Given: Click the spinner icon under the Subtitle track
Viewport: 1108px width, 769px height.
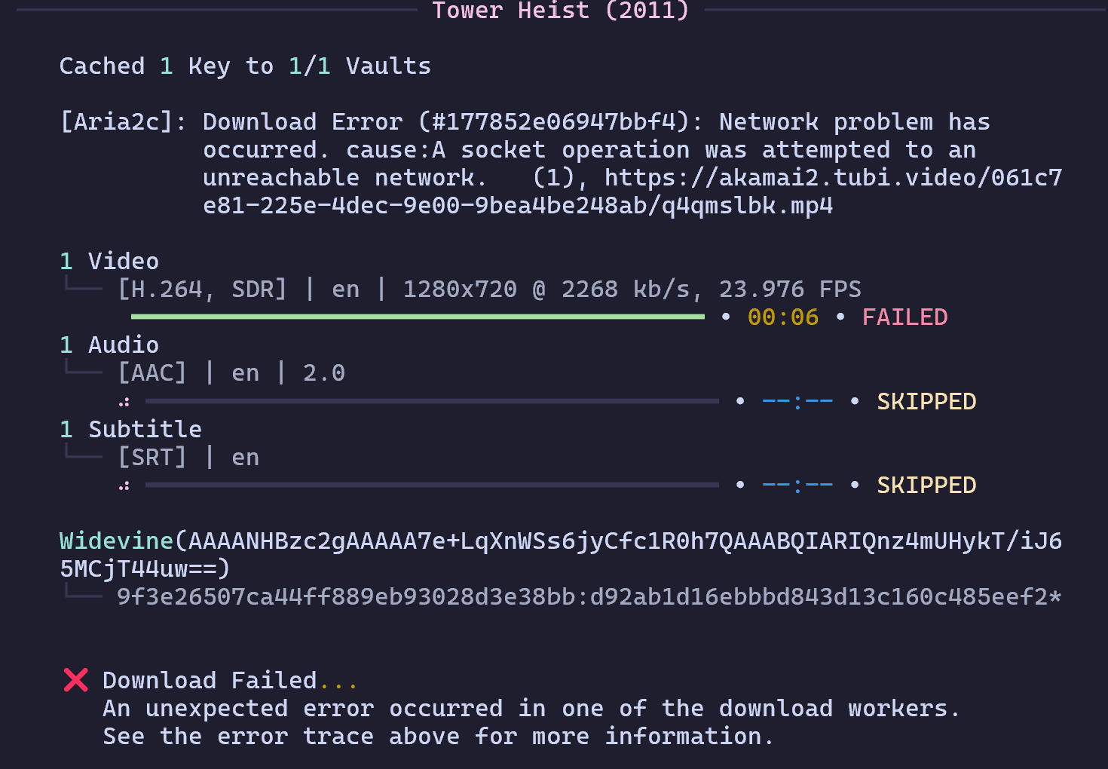Looking at the screenshot, I should (x=124, y=486).
